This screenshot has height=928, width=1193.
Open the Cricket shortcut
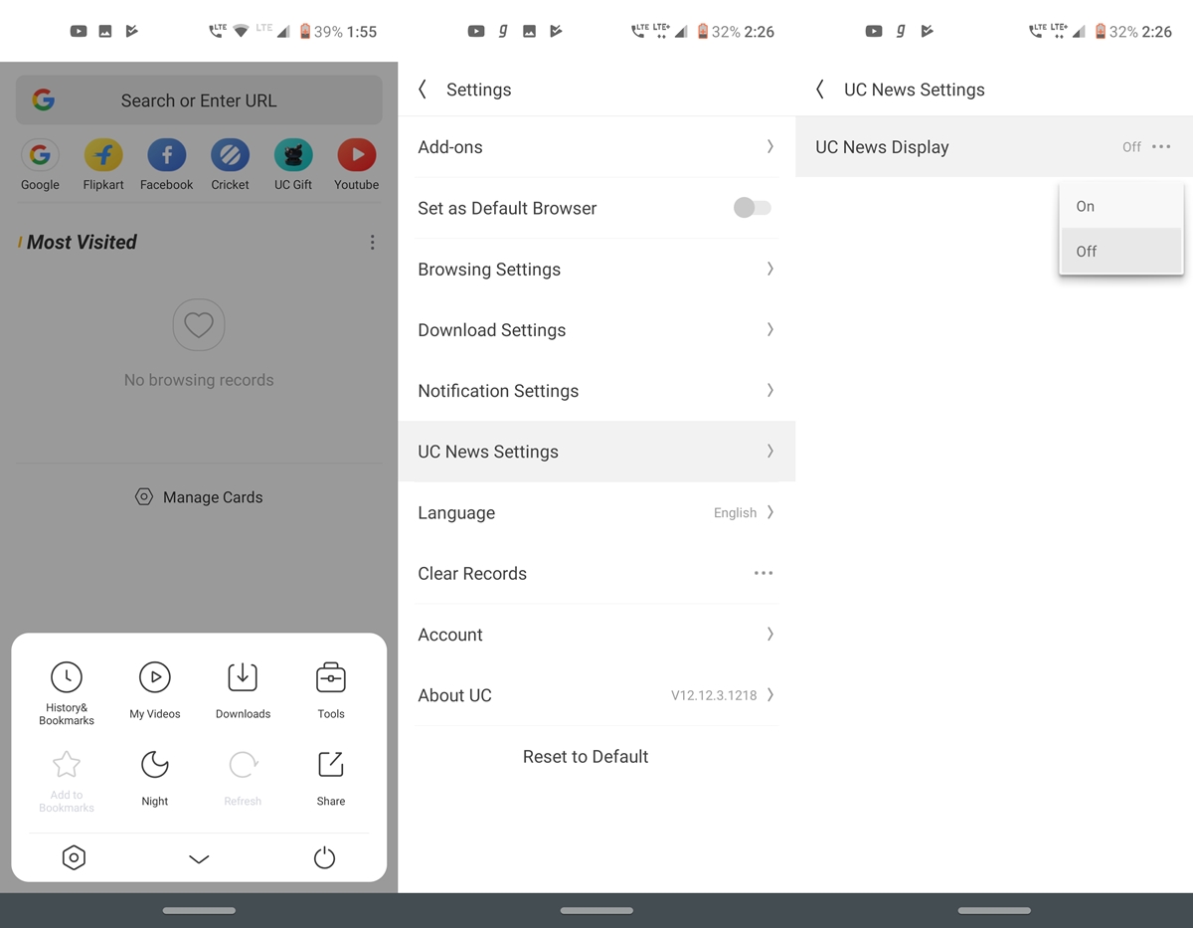[x=230, y=155]
